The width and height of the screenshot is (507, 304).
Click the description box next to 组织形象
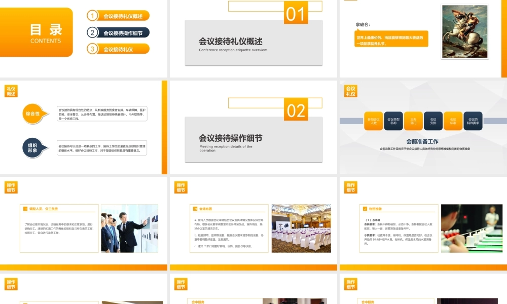pyautogui.click(x=102, y=148)
